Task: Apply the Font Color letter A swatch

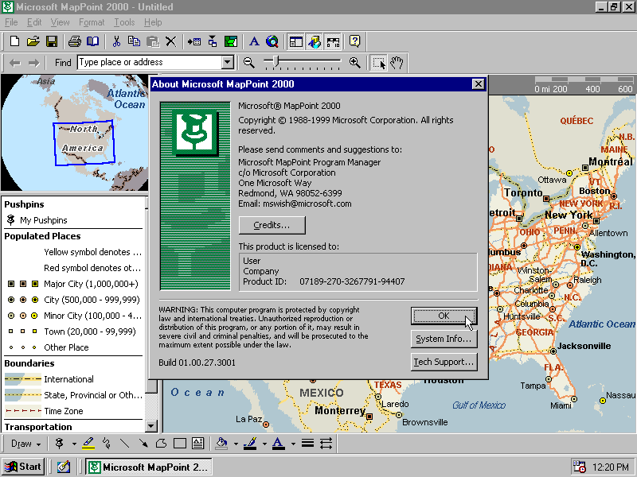Action: click(x=278, y=444)
